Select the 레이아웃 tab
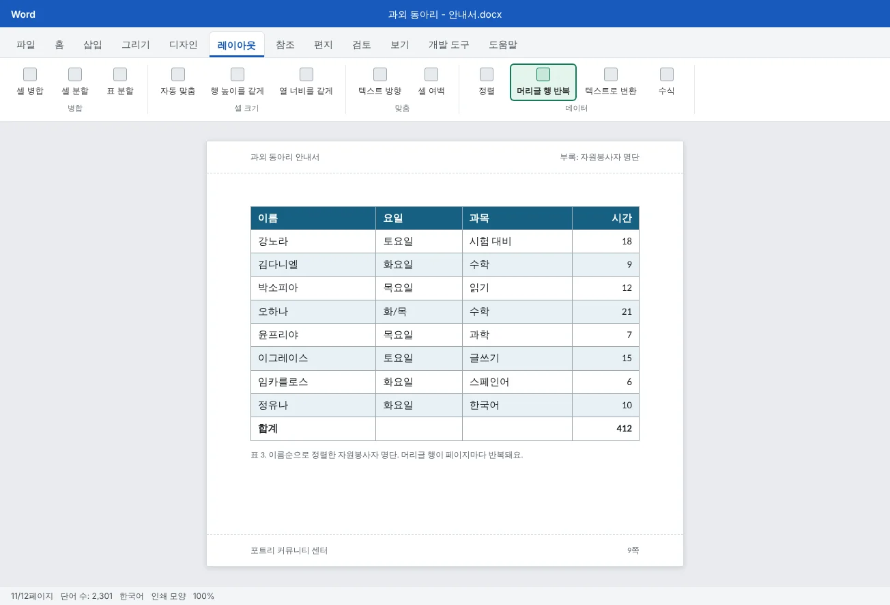The image size is (890, 605). [x=237, y=45]
